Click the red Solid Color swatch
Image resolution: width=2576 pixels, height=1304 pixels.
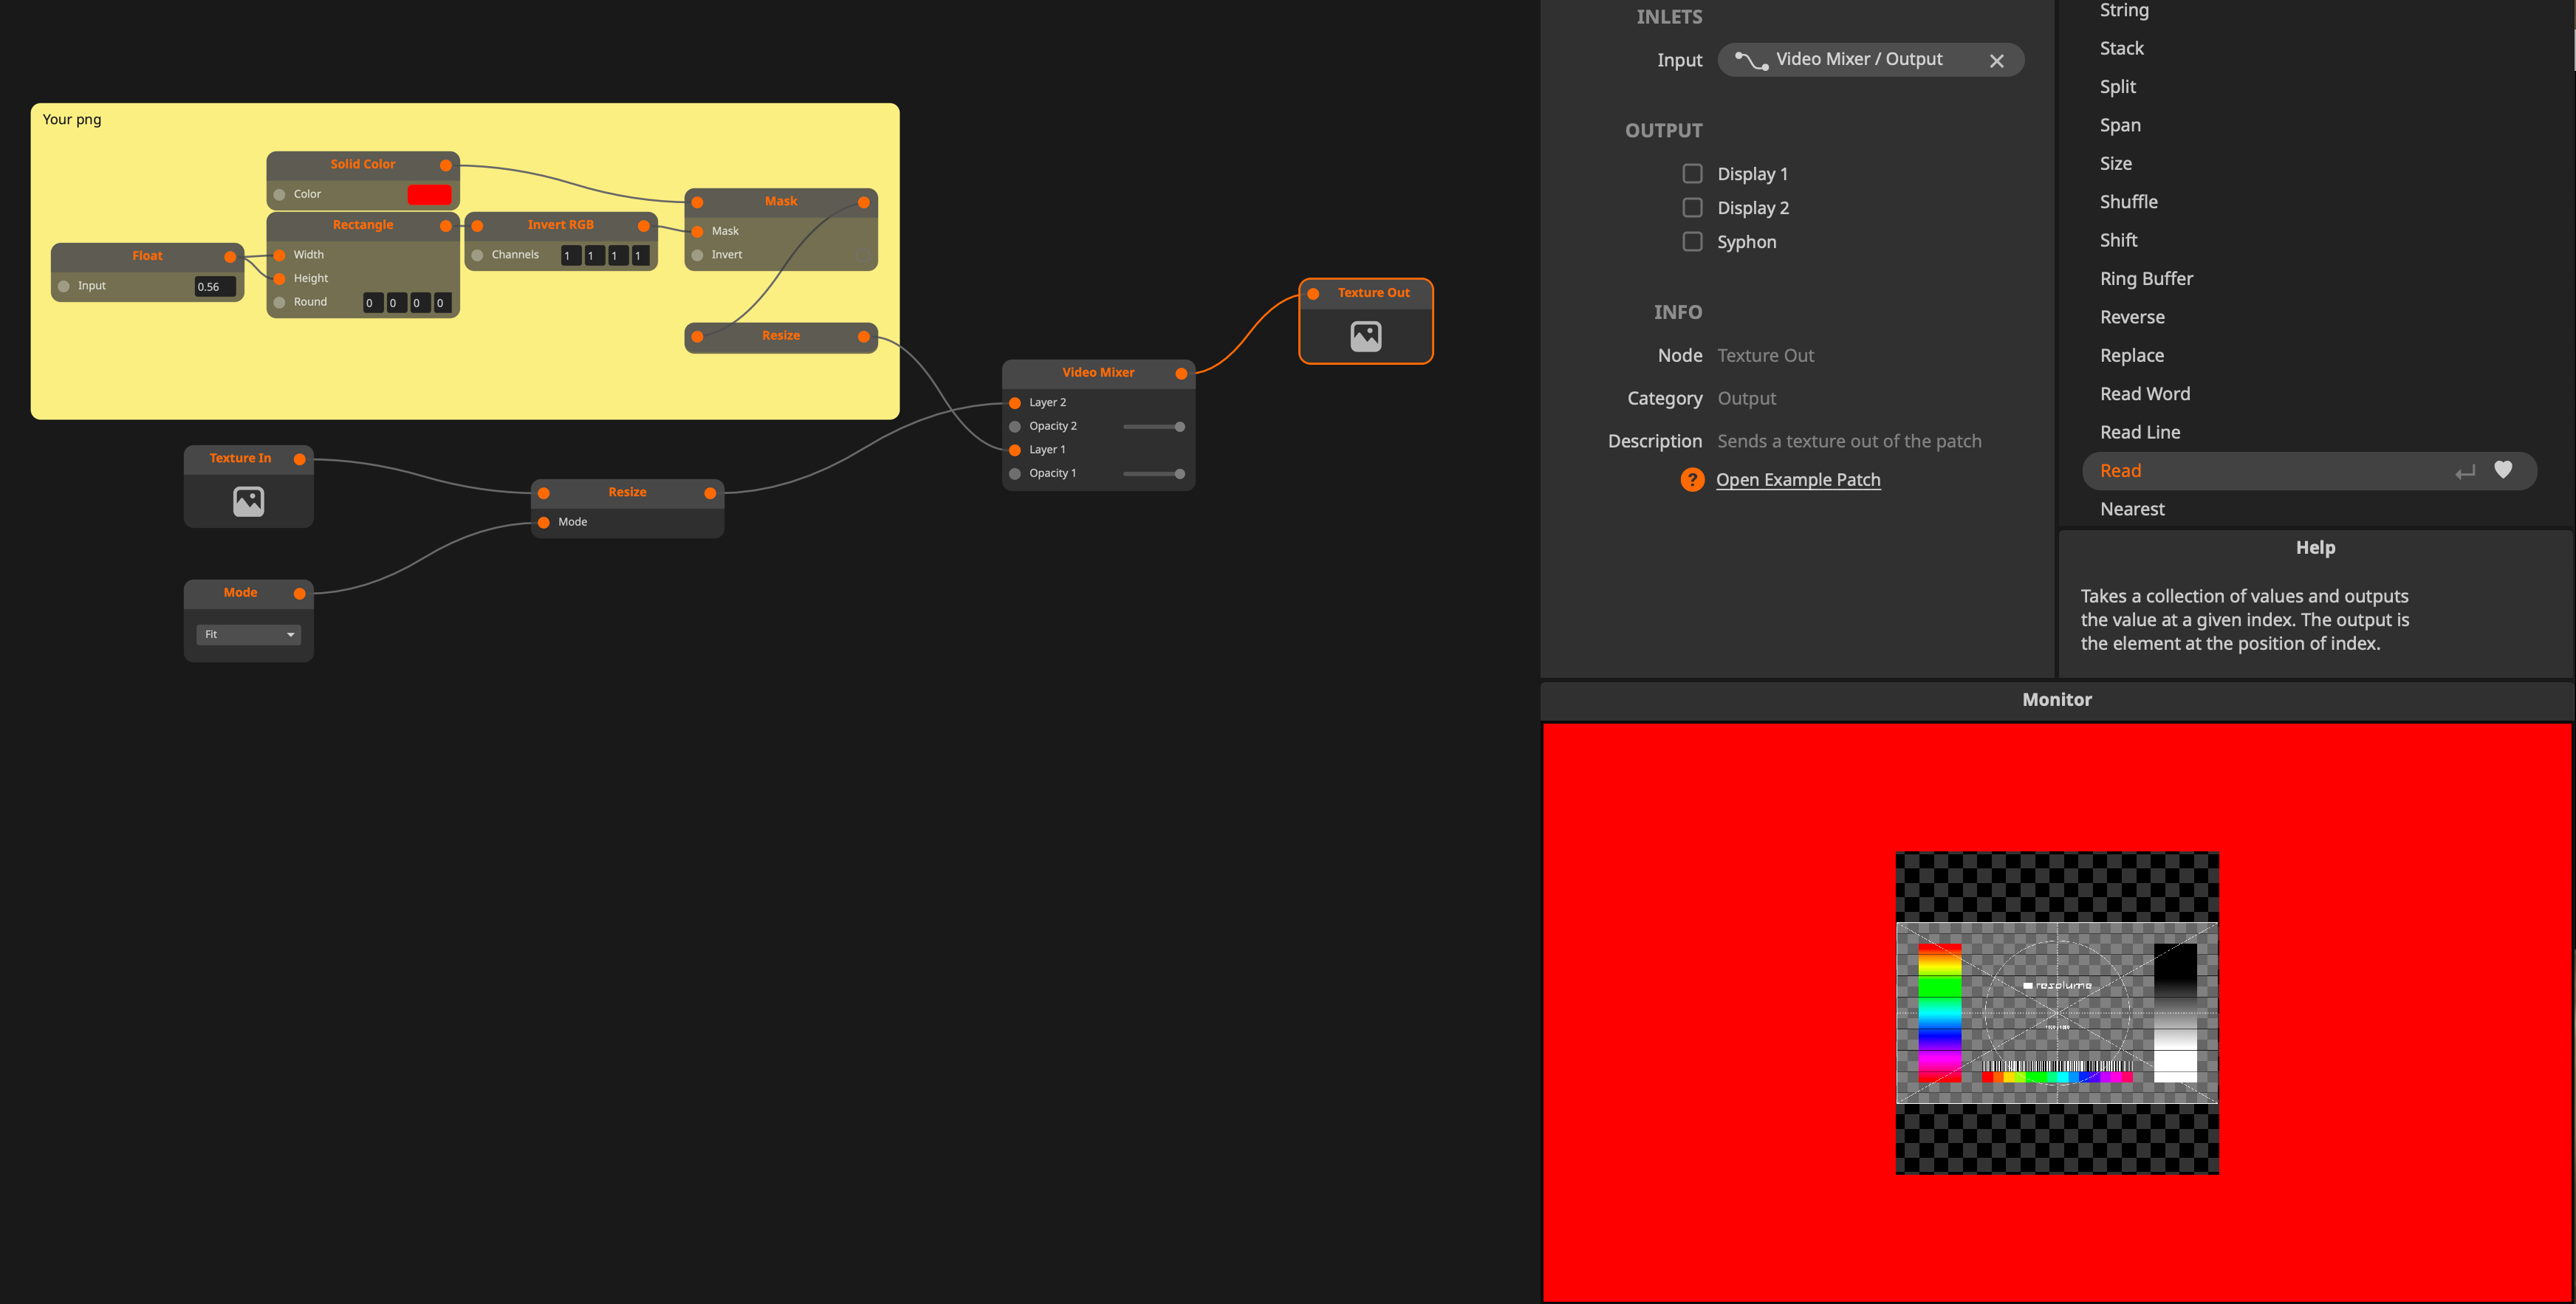[429, 195]
